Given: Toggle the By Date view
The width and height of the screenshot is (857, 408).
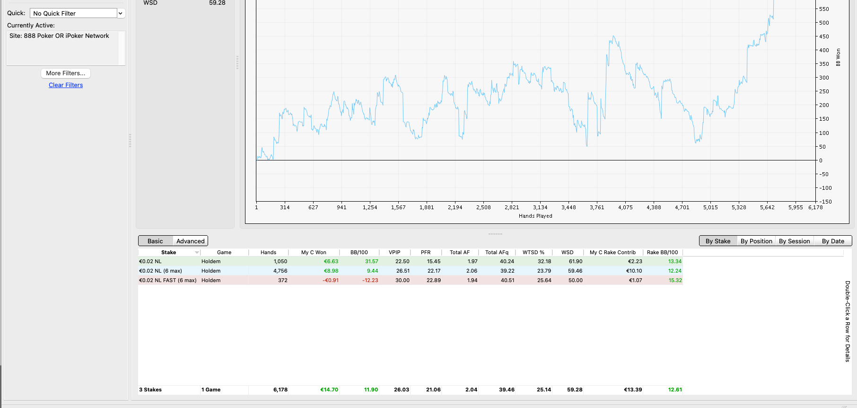Looking at the screenshot, I should (x=833, y=241).
